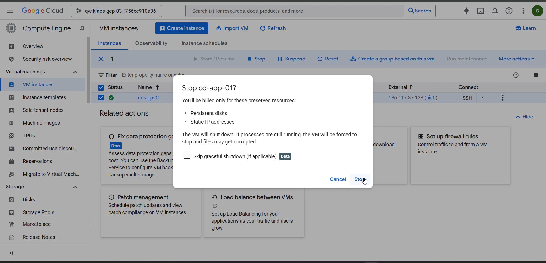Open the nic0 network interface link
546x263 pixels.
(x=431, y=98)
